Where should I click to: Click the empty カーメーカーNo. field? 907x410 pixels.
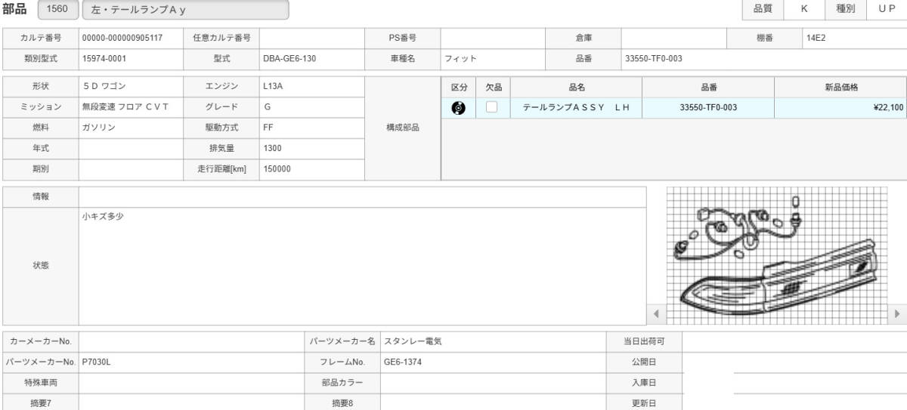pos(191,341)
